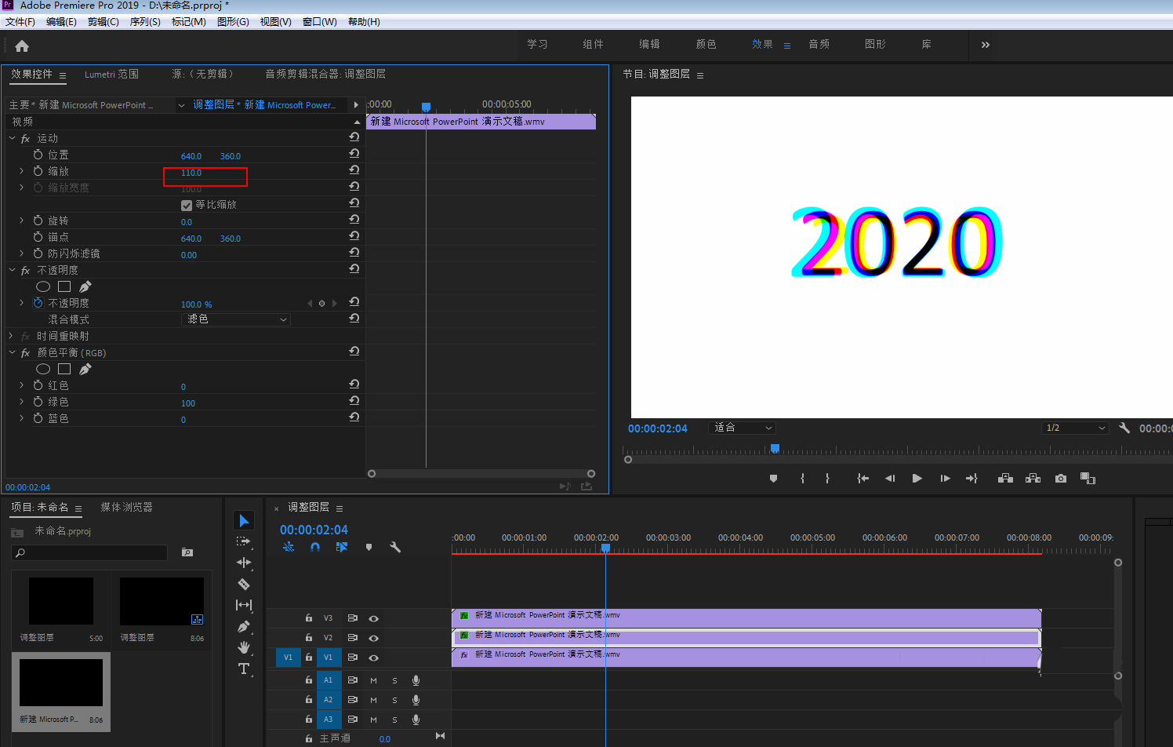Select the Hand tool
This screenshot has height=747, width=1173.
tap(244, 647)
